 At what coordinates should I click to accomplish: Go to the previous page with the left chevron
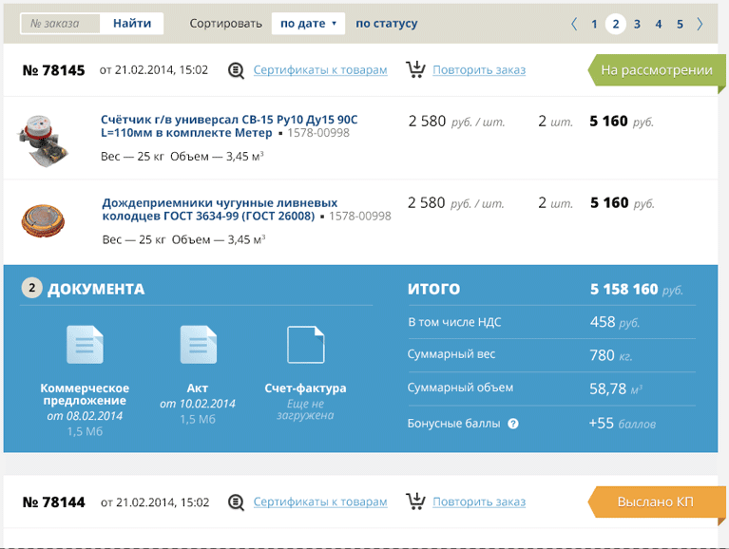tap(574, 24)
